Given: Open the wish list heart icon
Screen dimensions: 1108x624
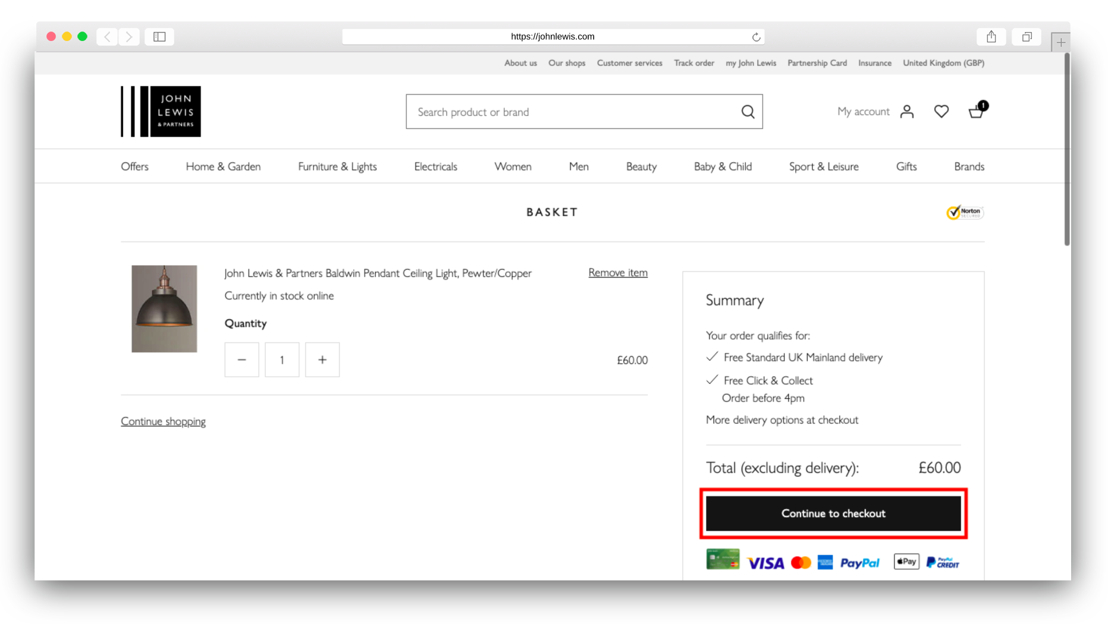Looking at the screenshot, I should 941,112.
